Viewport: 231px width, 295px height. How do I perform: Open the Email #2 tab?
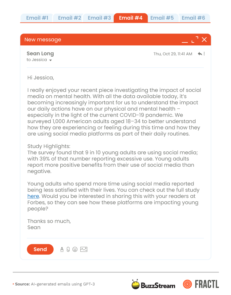tap(69, 18)
